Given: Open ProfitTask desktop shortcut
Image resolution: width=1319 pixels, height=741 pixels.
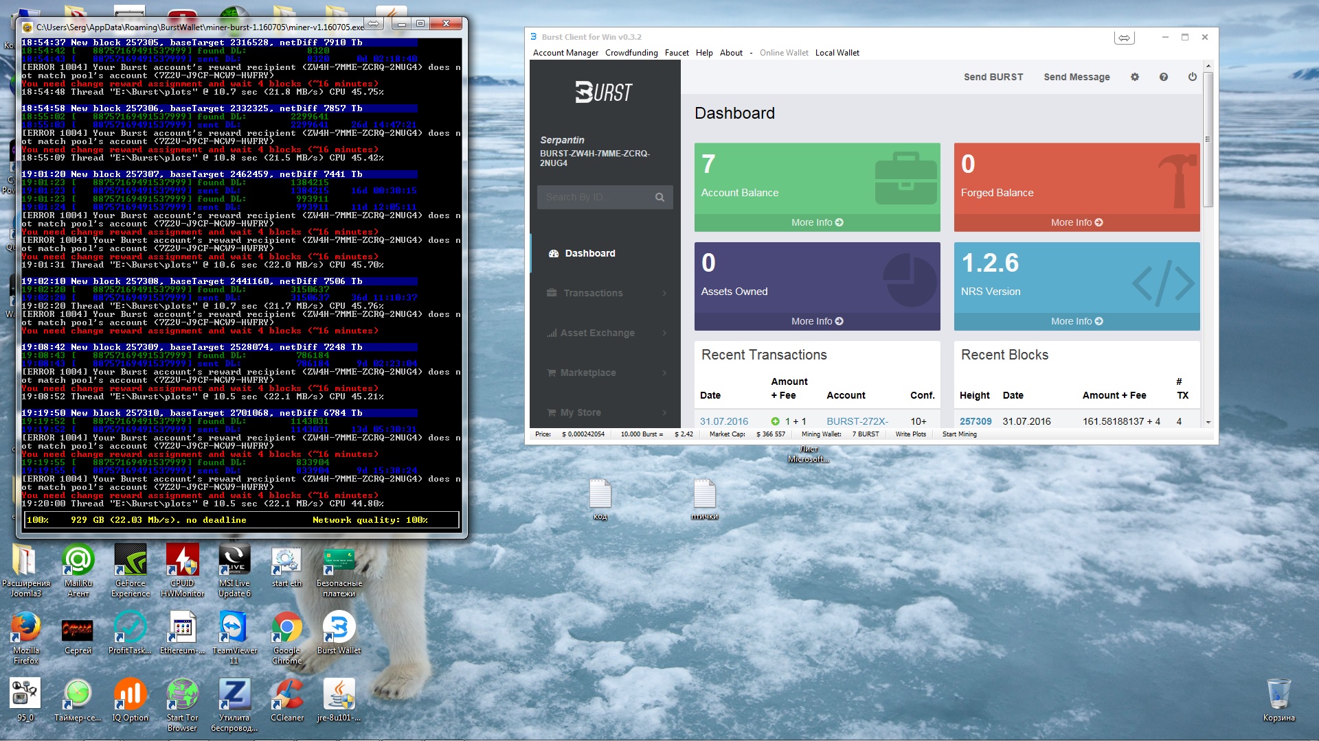Looking at the screenshot, I should [130, 633].
